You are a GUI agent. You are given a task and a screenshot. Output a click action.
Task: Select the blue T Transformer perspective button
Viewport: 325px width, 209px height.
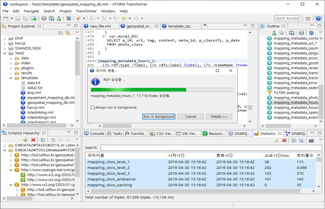click(x=318, y=19)
